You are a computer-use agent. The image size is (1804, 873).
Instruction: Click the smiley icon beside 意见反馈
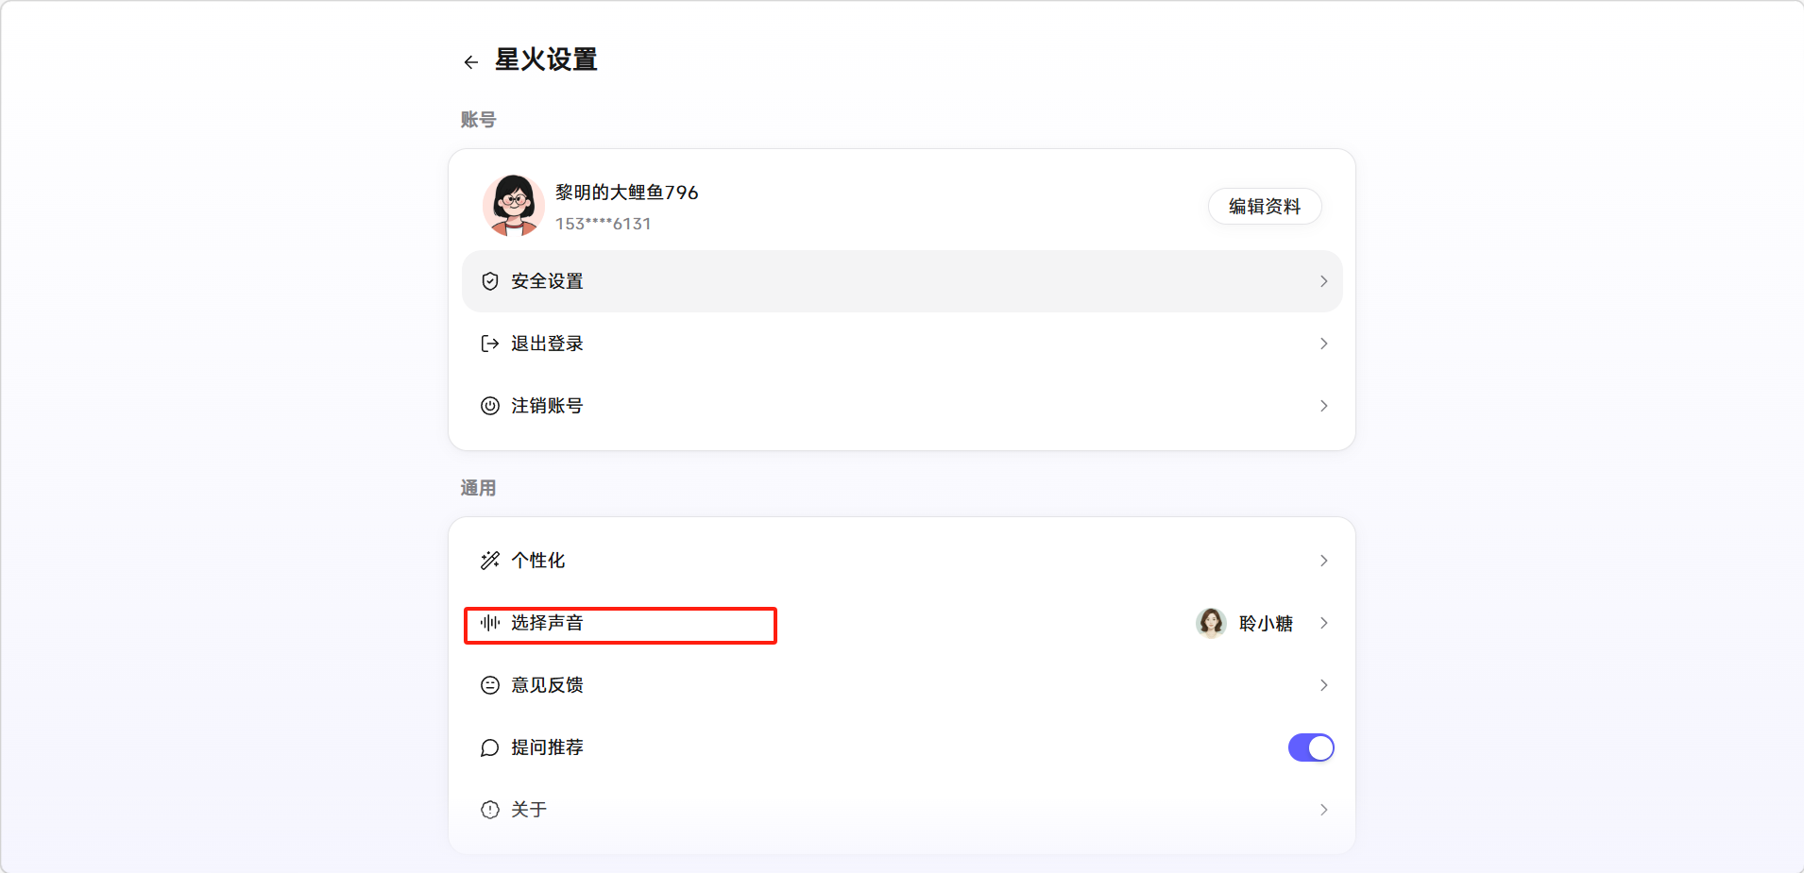pos(489,685)
